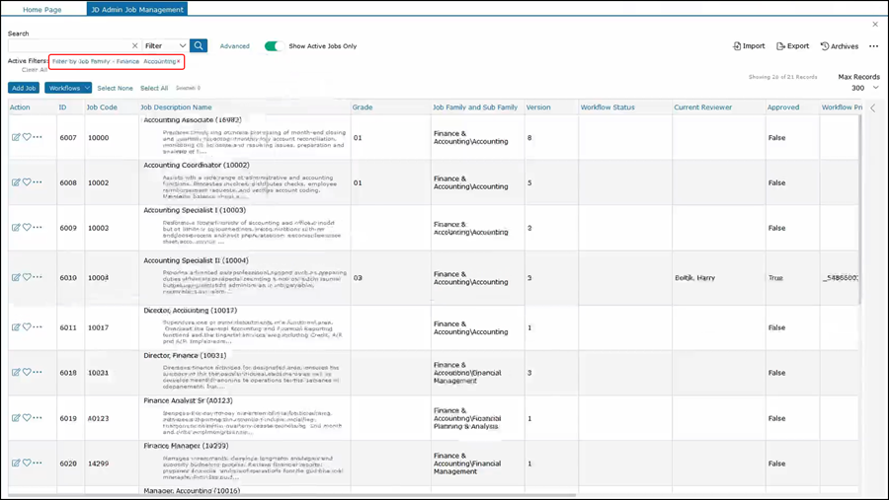Open the top-right more options ellipsis
The width and height of the screenshot is (889, 500).
[873, 46]
